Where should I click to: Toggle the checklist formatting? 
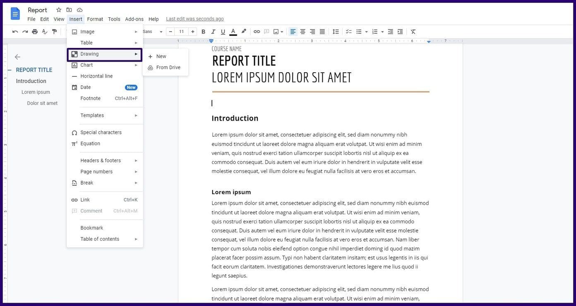349,32
